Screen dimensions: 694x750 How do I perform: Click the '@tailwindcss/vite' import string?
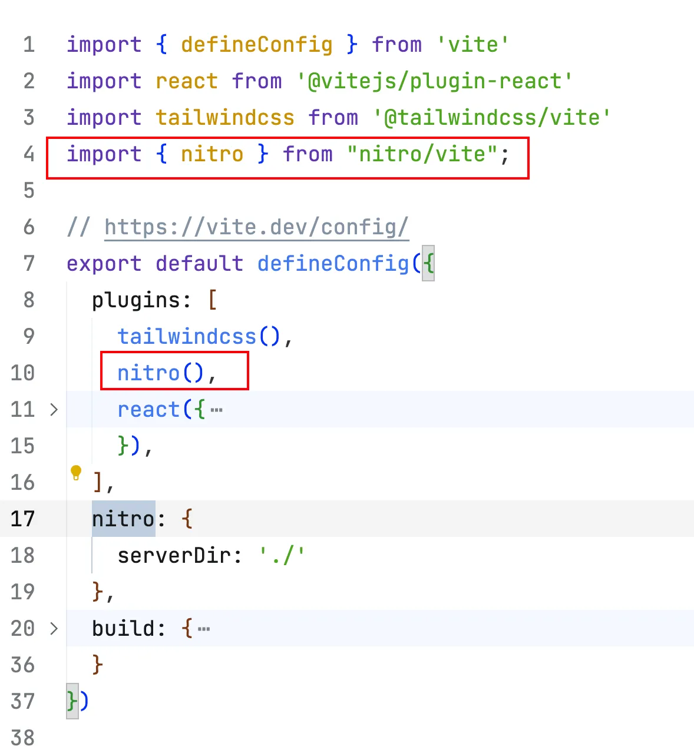pos(491,118)
